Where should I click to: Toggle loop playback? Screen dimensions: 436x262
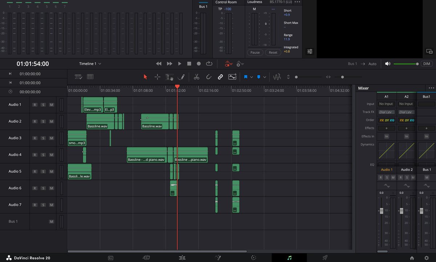click(209, 64)
